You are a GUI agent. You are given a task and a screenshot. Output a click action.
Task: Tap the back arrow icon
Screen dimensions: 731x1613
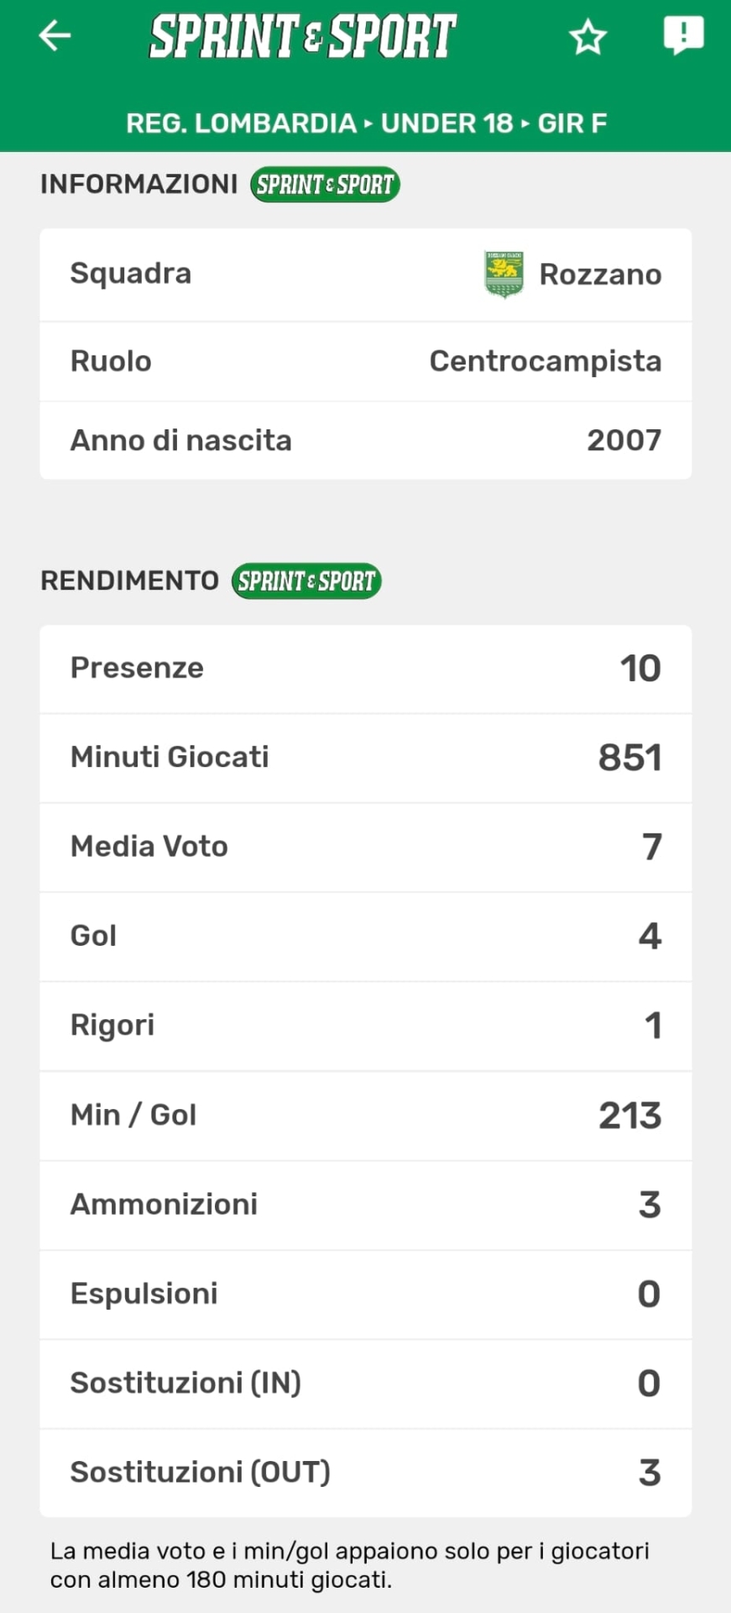[55, 36]
